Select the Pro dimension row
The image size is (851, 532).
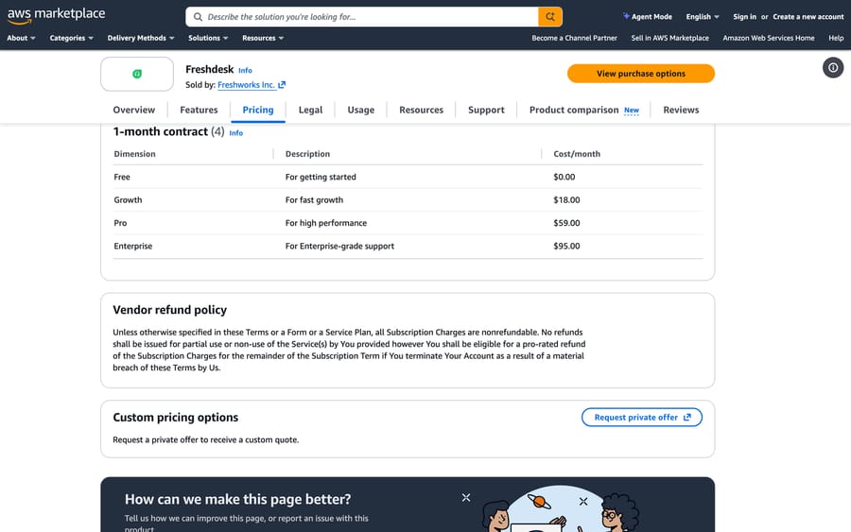[x=408, y=223]
